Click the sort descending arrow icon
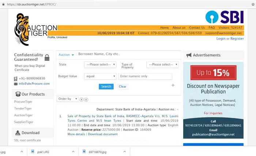Viewport: 256px width, 156px height. pyautogui.click(x=86, y=99)
